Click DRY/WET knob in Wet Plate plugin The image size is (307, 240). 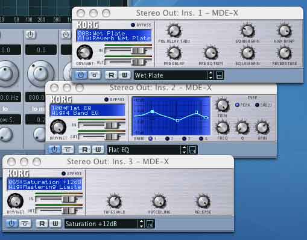(x=84, y=52)
